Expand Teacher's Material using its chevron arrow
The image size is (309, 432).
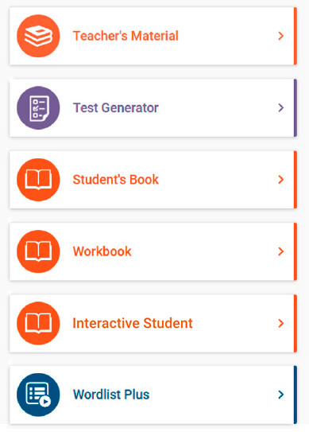pyautogui.click(x=281, y=36)
